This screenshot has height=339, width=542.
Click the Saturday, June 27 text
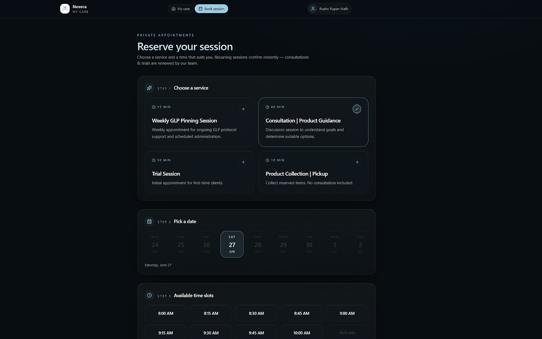click(158, 265)
